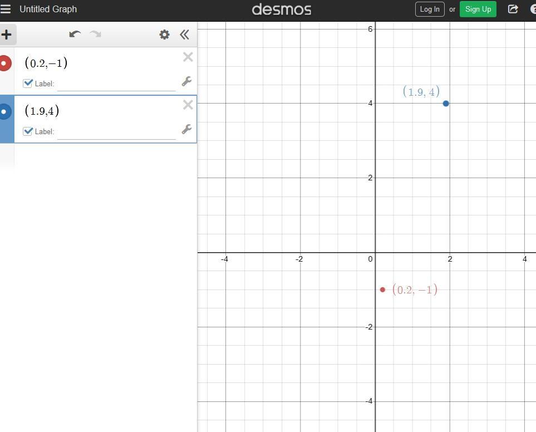
Task: Click the blue plotted point on the graph
Action: click(446, 104)
